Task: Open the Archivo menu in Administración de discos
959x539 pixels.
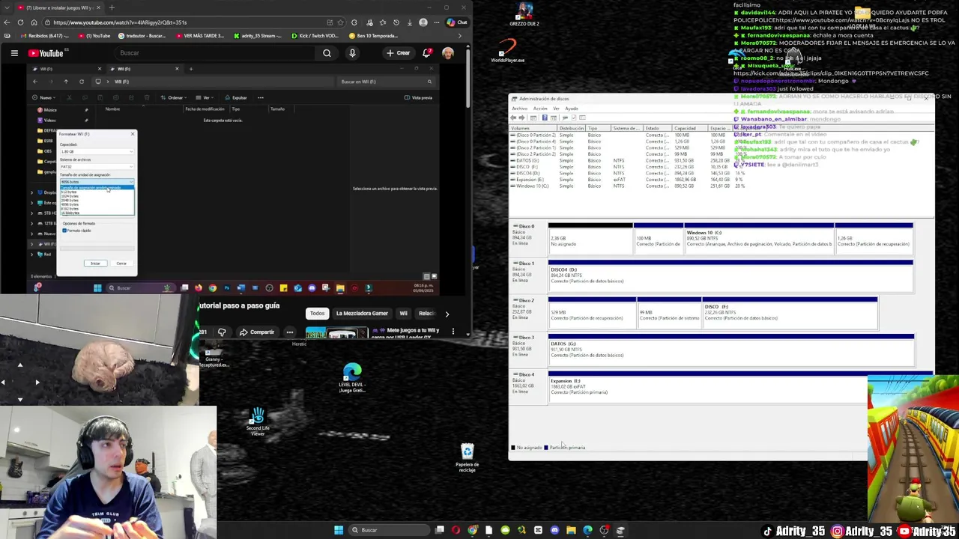Action: [x=519, y=109]
